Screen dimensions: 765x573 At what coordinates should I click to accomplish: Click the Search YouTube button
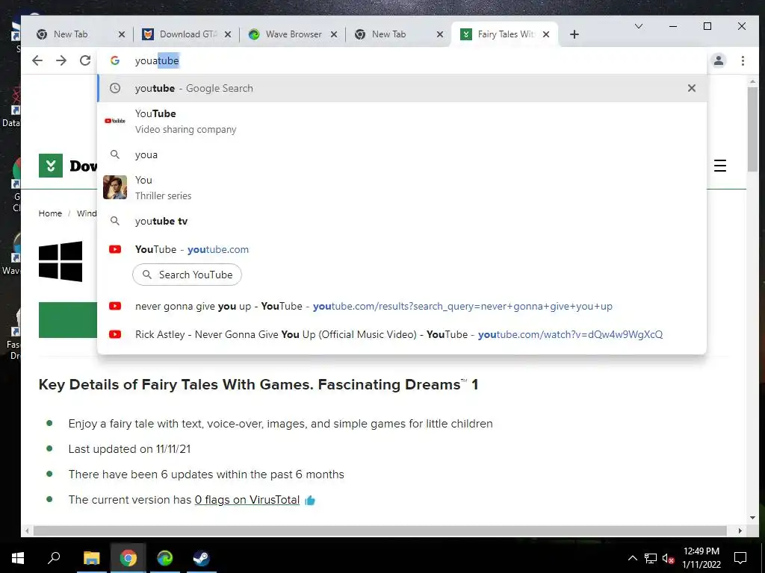click(187, 275)
